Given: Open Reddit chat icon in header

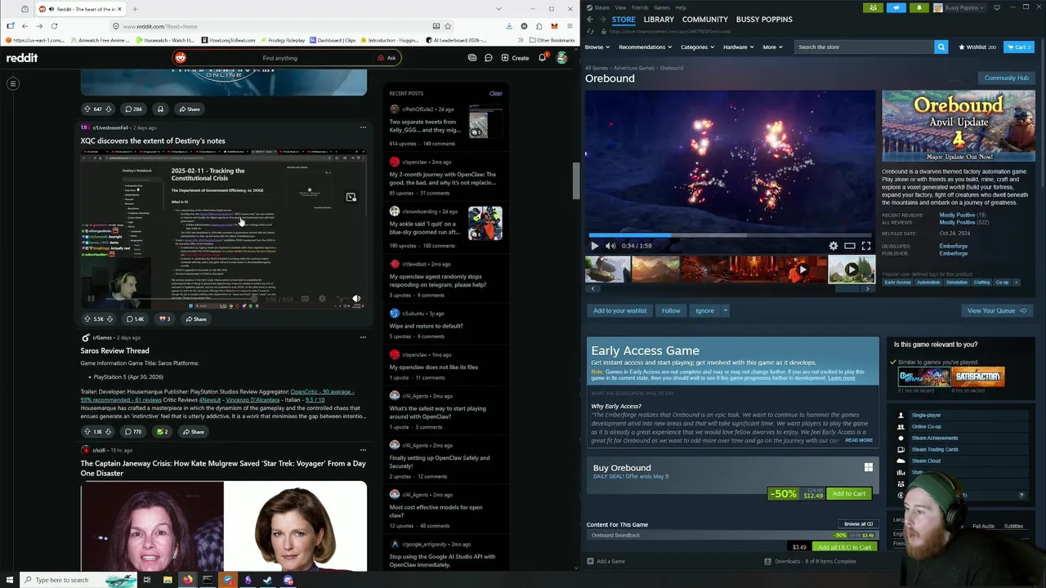Looking at the screenshot, I should 488,58.
